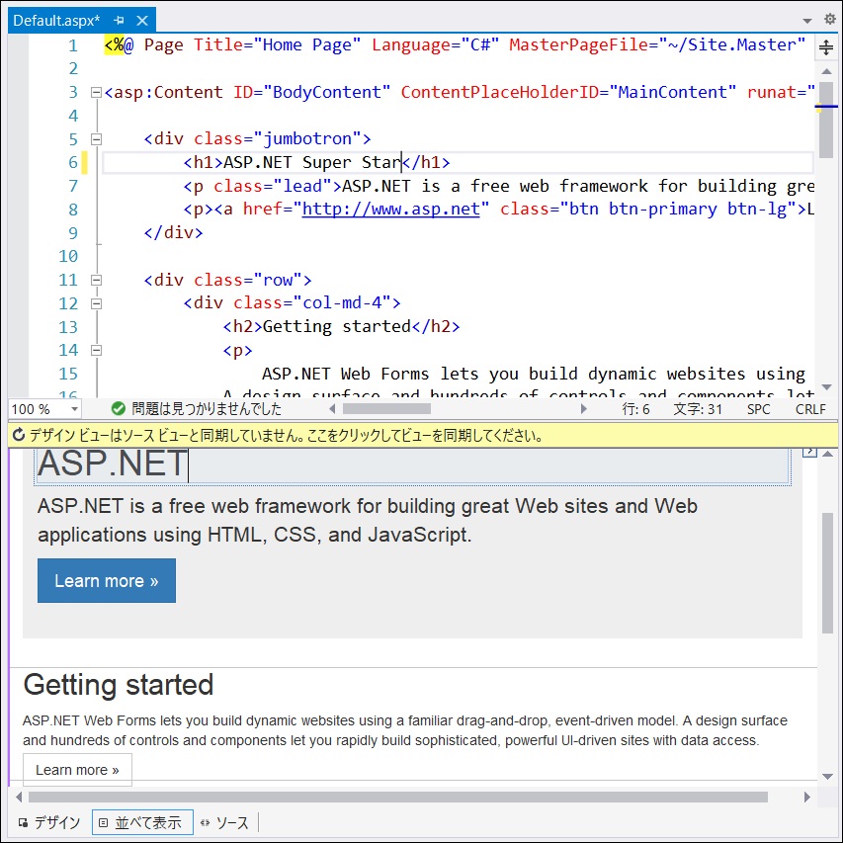Click source editor scroll up arrow

[827, 71]
